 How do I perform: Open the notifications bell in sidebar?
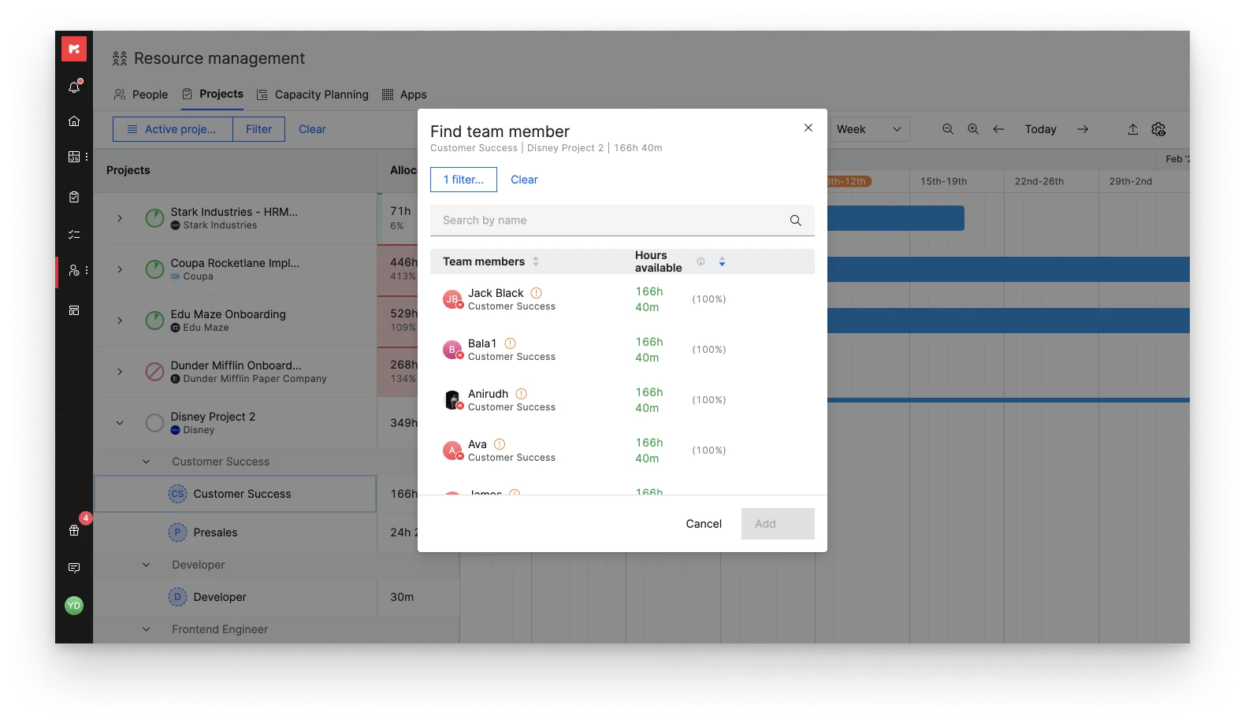point(74,87)
